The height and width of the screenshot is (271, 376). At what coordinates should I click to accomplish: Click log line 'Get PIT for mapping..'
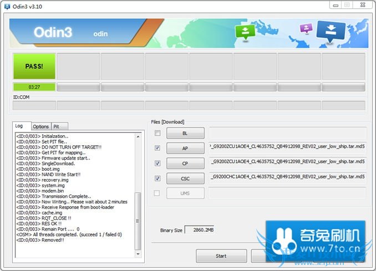pos(51,152)
